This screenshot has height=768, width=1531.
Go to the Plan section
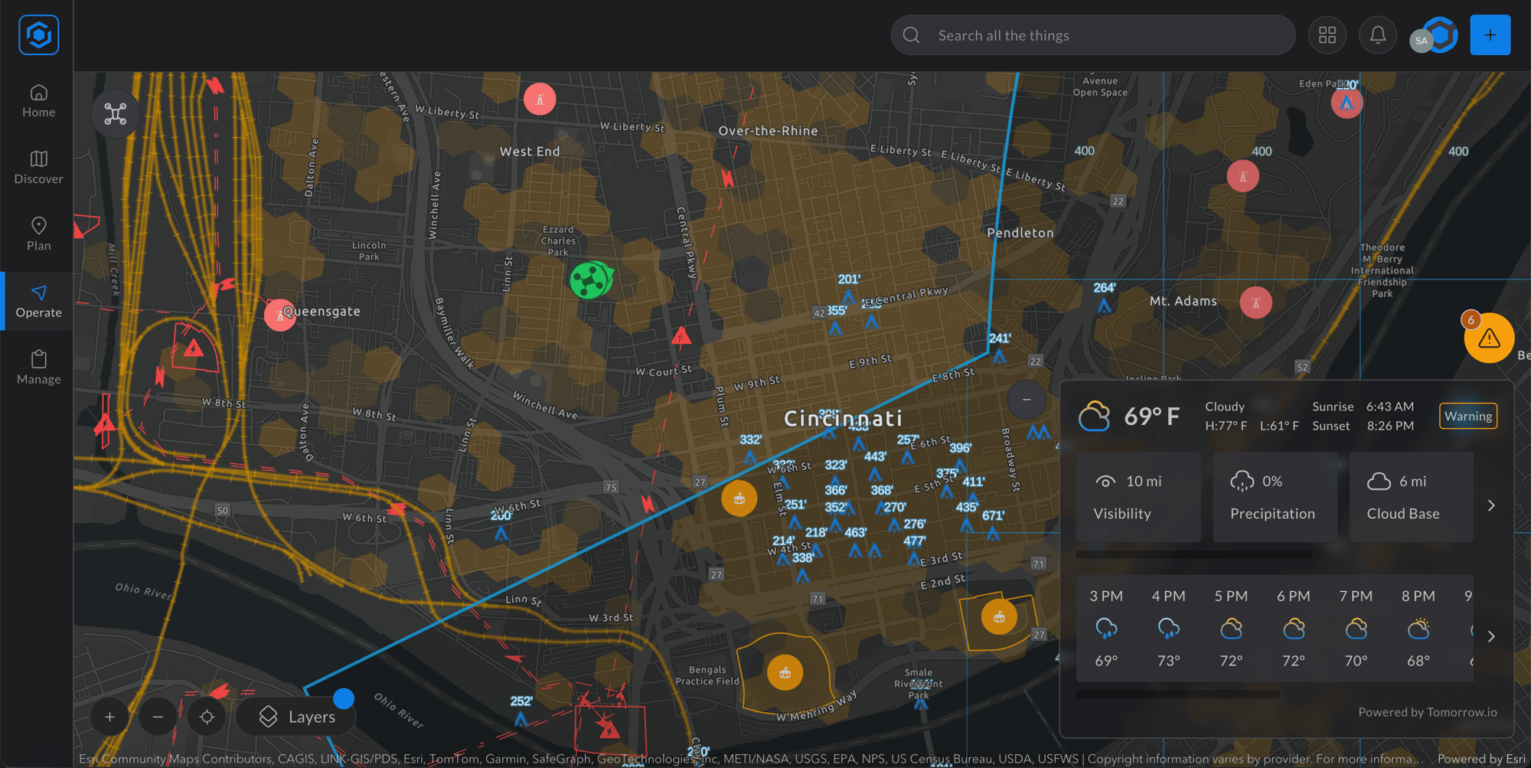point(38,234)
